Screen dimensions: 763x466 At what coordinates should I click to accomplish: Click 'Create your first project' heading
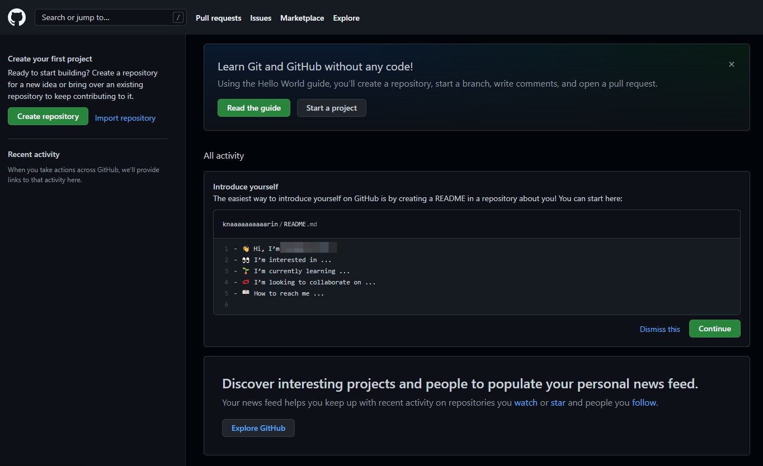pyautogui.click(x=50, y=59)
